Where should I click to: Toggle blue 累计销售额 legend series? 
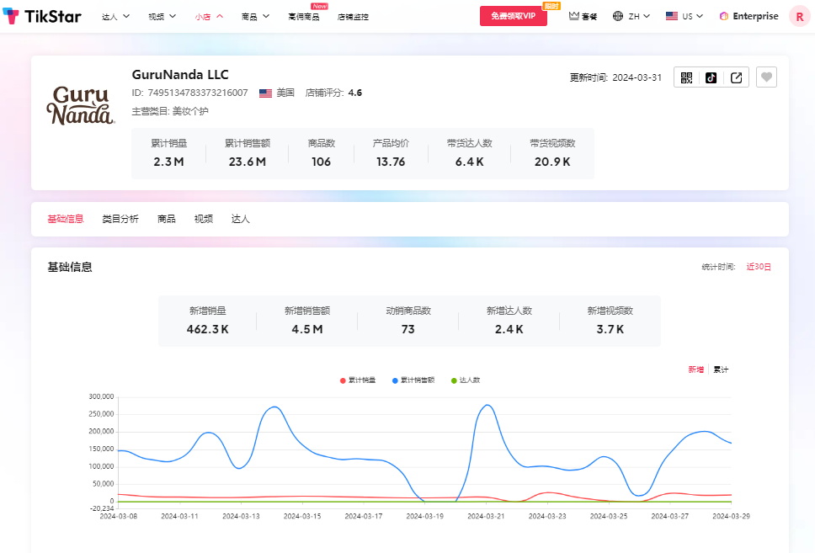[413, 380]
